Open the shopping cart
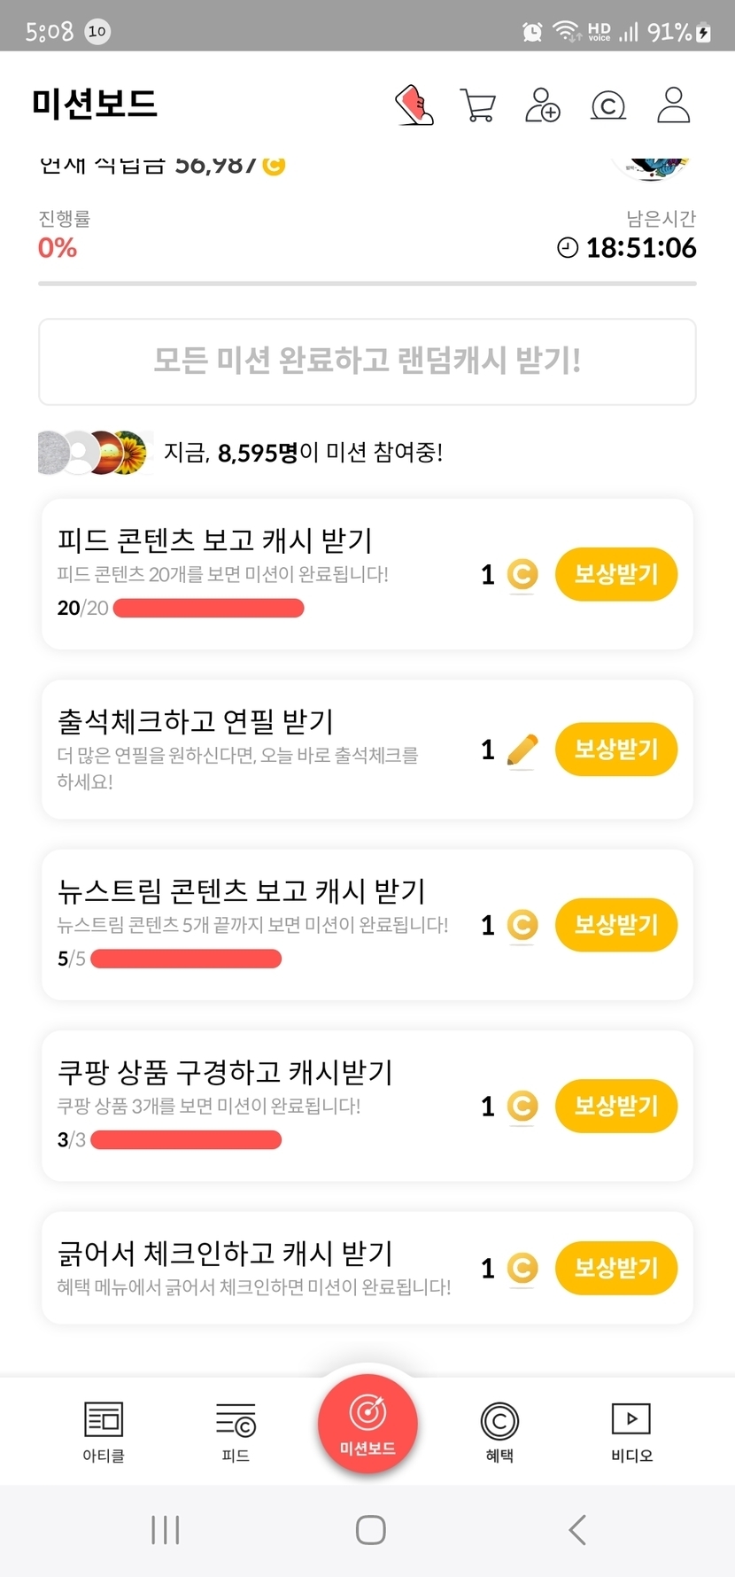 pyautogui.click(x=478, y=105)
